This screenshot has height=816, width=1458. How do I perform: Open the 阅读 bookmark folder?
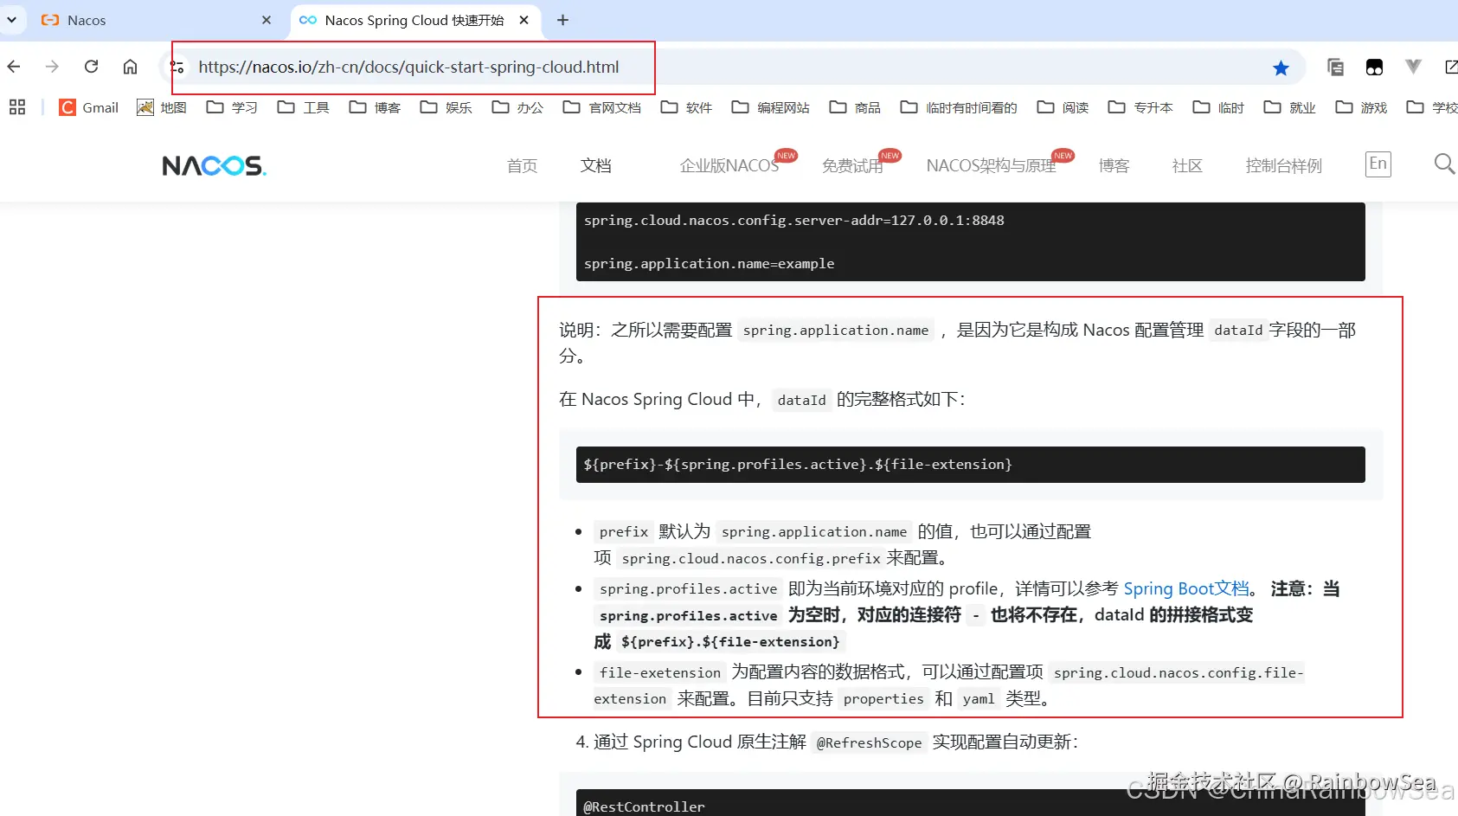point(1063,107)
